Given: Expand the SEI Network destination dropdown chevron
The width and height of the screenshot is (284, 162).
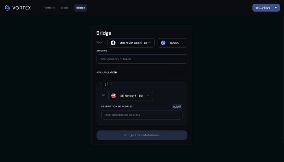Looking at the screenshot, I should coord(148,96).
